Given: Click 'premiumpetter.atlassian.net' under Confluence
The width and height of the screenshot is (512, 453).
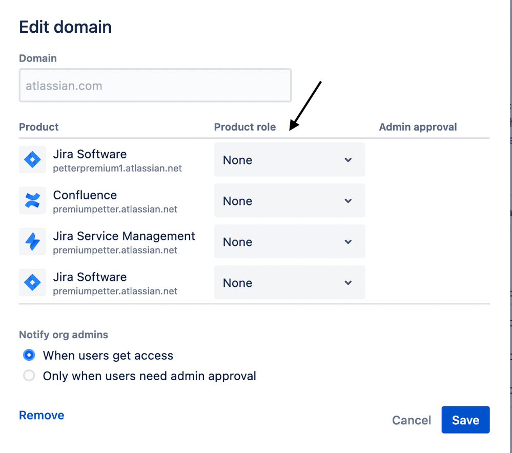Looking at the screenshot, I should [115, 210].
